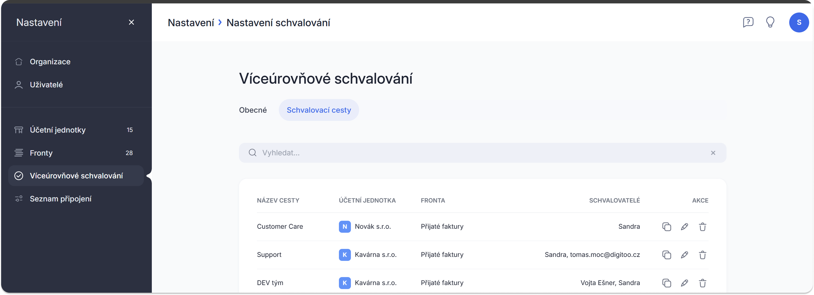Go to Uživatelé settings
Image resolution: width=814 pixels, height=295 pixels.
click(x=46, y=84)
